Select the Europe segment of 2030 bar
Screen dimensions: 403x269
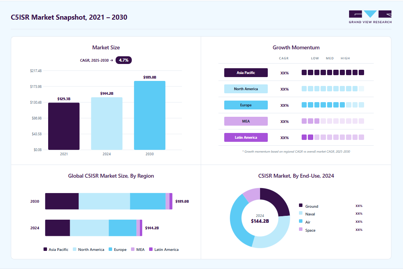(x=148, y=201)
